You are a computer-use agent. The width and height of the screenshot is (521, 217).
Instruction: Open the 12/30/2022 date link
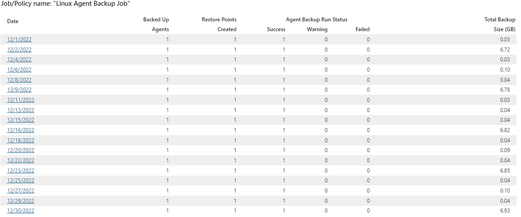click(x=21, y=211)
